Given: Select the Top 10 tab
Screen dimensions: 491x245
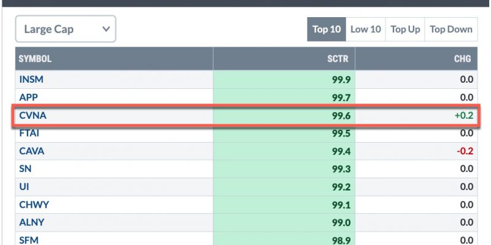Looking at the screenshot, I should (x=327, y=29).
